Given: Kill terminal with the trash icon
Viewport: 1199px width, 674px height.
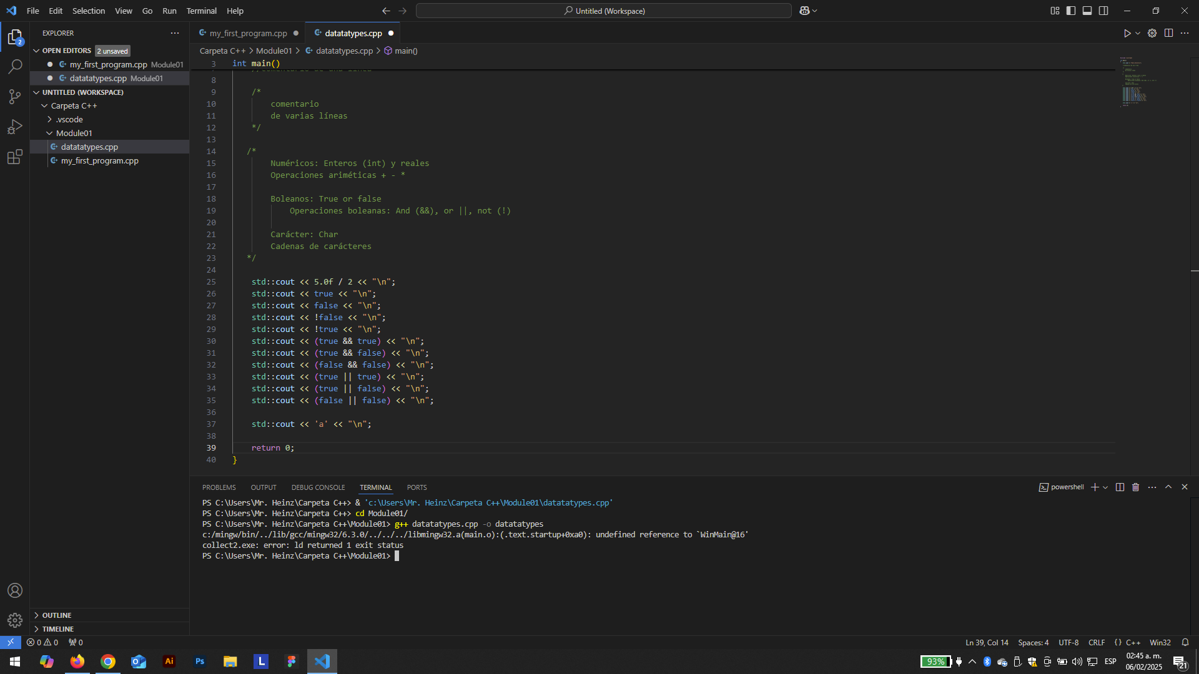Looking at the screenshot, I should point(1136,487).
